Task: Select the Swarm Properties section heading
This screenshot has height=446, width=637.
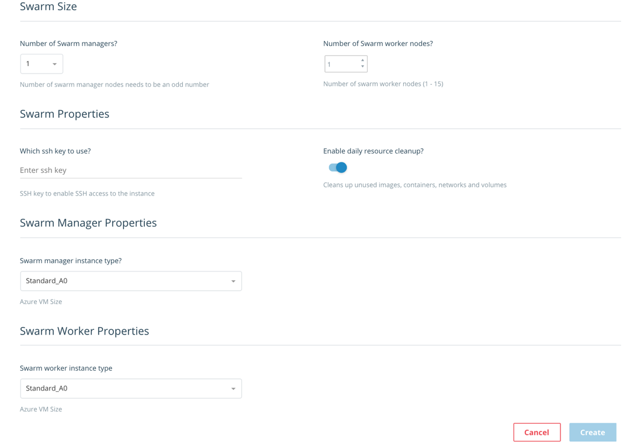Action: (65, 114)
